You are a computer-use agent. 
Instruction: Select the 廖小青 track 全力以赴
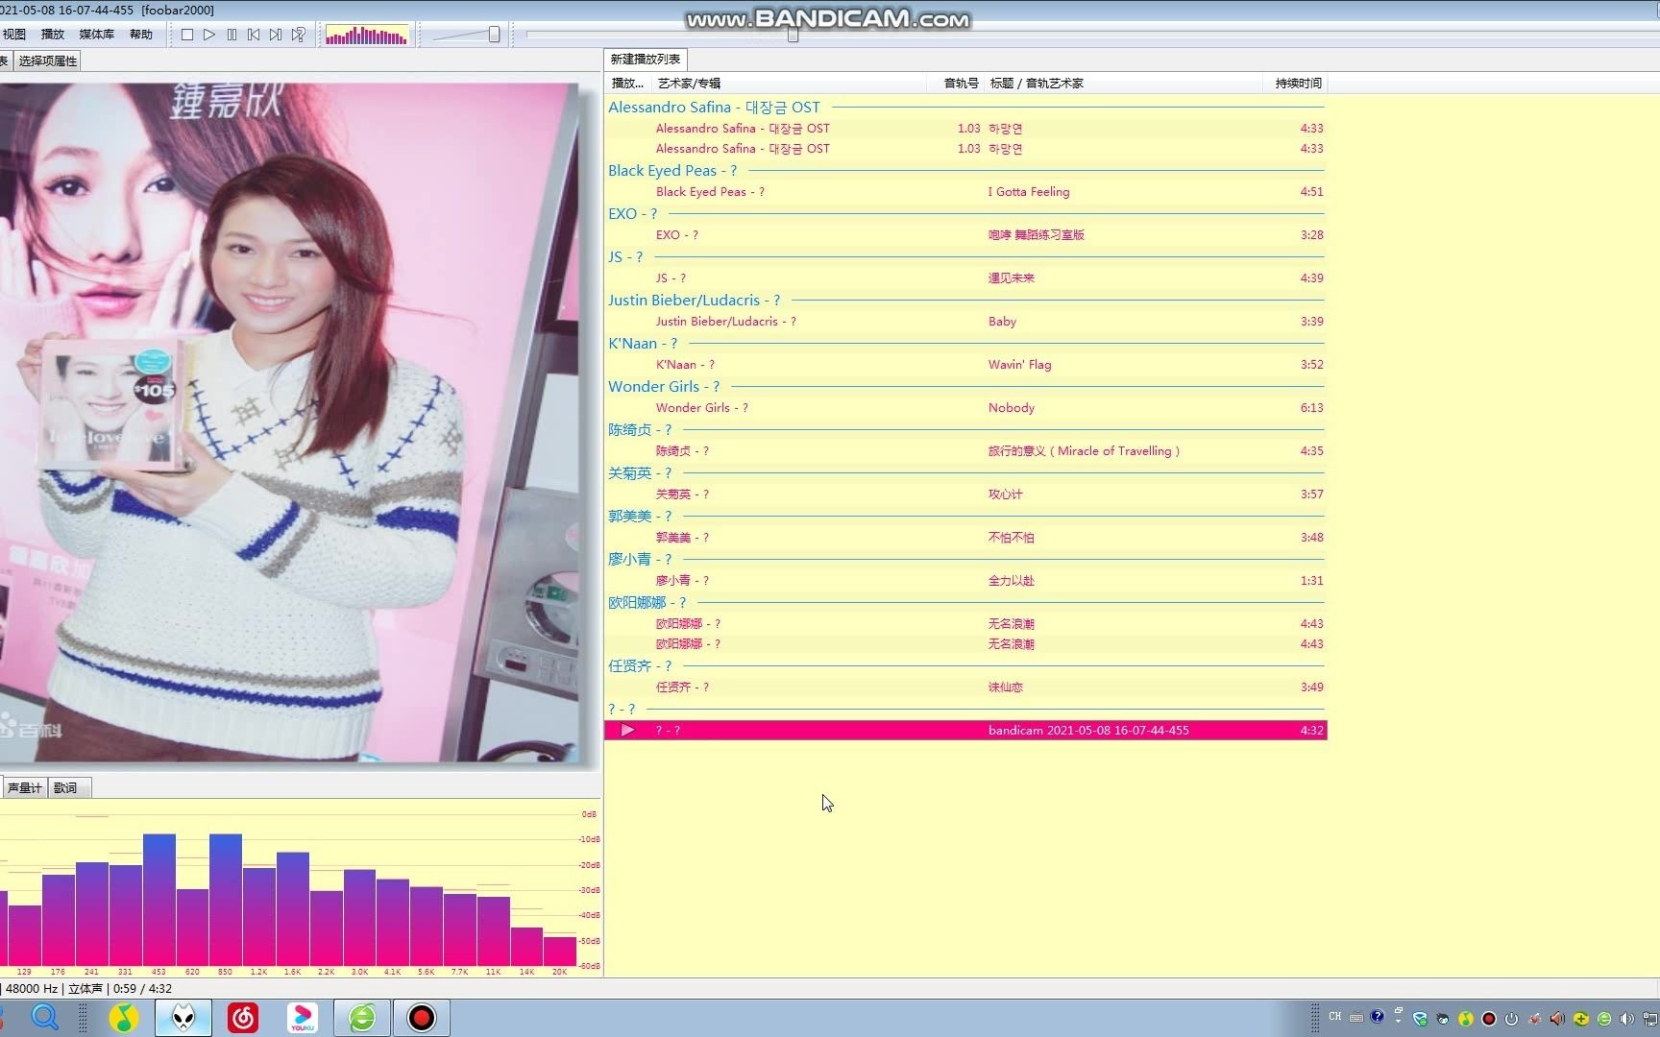click(x=965, y=581)
